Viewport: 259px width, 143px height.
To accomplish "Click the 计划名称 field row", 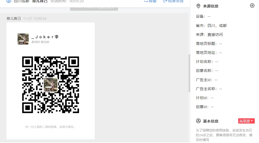I will click(207, 62).
